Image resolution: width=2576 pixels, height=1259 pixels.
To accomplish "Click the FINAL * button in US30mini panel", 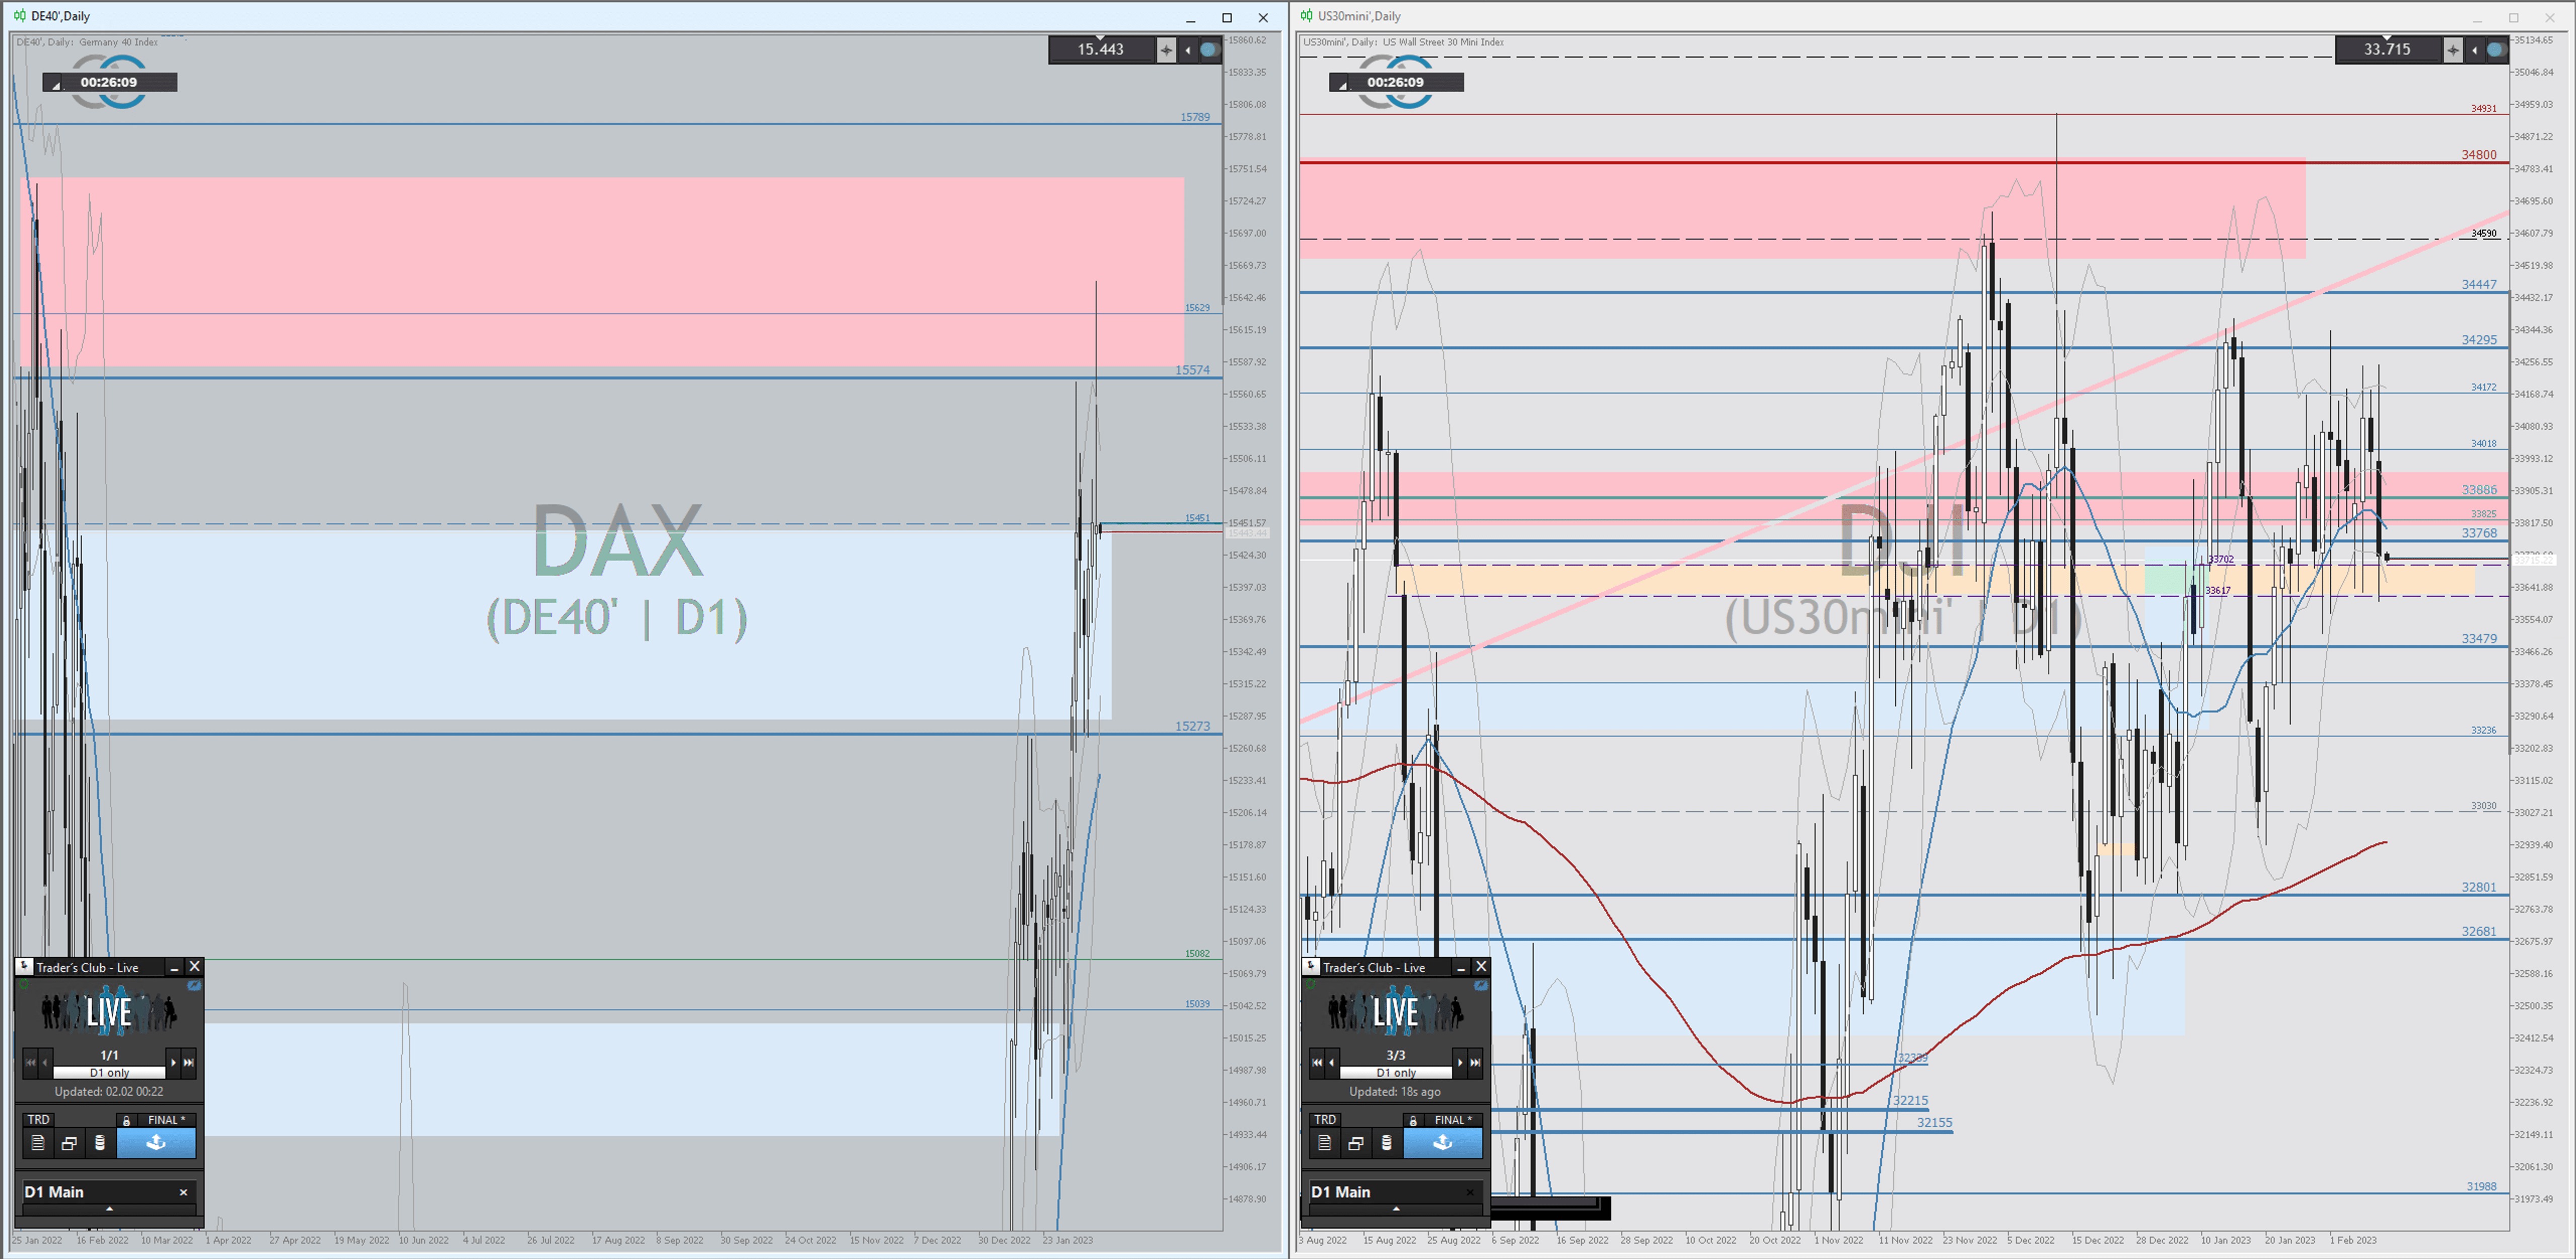I will tap(1453, 1120).
